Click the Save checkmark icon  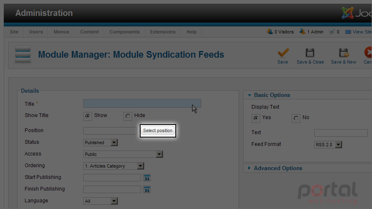point(283,53)
